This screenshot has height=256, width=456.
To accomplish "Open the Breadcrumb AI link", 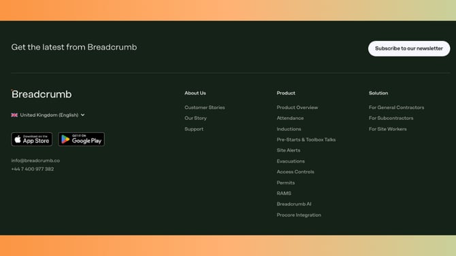I will click(x=294, y=204).
